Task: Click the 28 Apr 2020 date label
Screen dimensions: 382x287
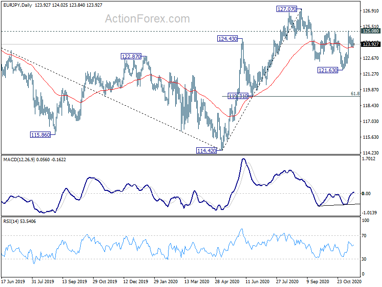Action: (227, 282)
